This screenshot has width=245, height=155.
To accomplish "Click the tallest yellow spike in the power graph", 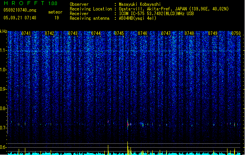I will point(127,148).
